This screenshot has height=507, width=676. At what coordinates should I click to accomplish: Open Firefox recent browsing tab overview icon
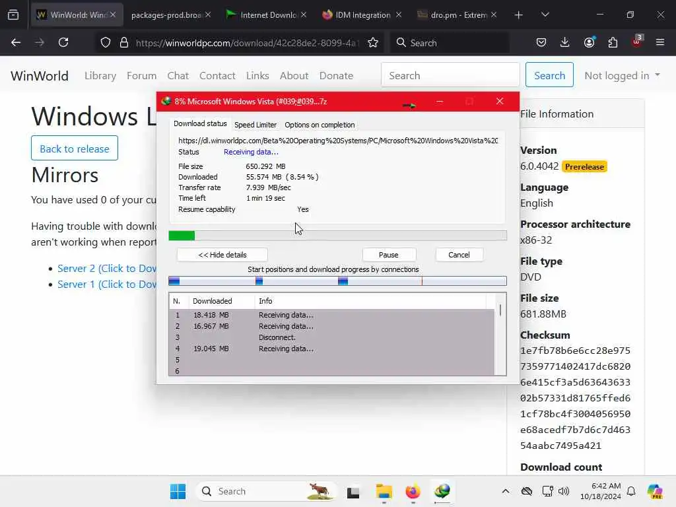(x=13, y=15)
